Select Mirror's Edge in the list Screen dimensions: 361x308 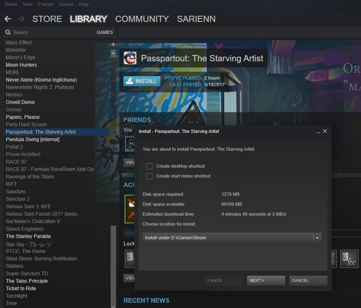pyautogui.click(x=20, y=58)
